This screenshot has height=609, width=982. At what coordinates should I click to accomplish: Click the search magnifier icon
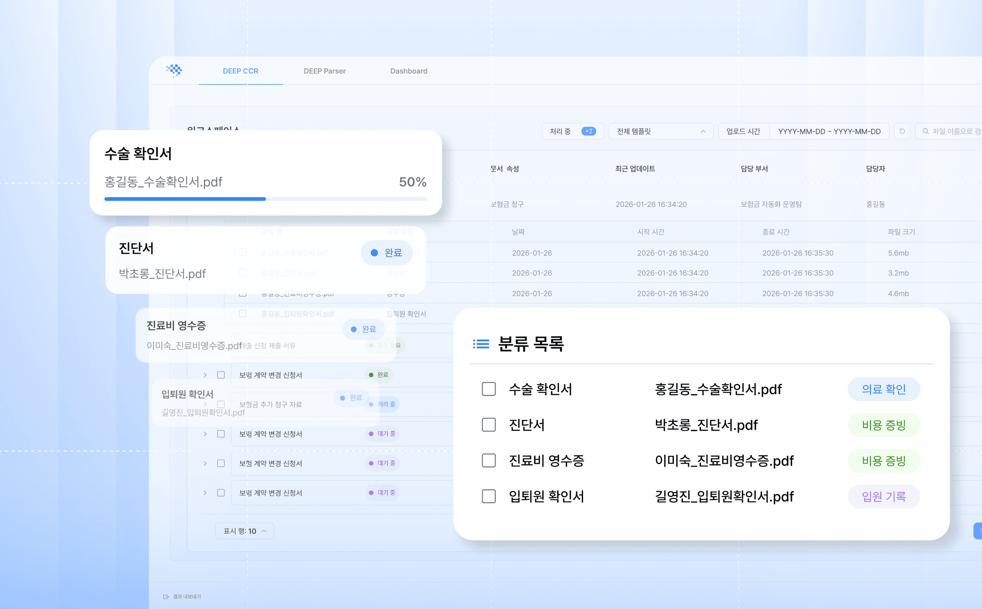pos(926,131)
